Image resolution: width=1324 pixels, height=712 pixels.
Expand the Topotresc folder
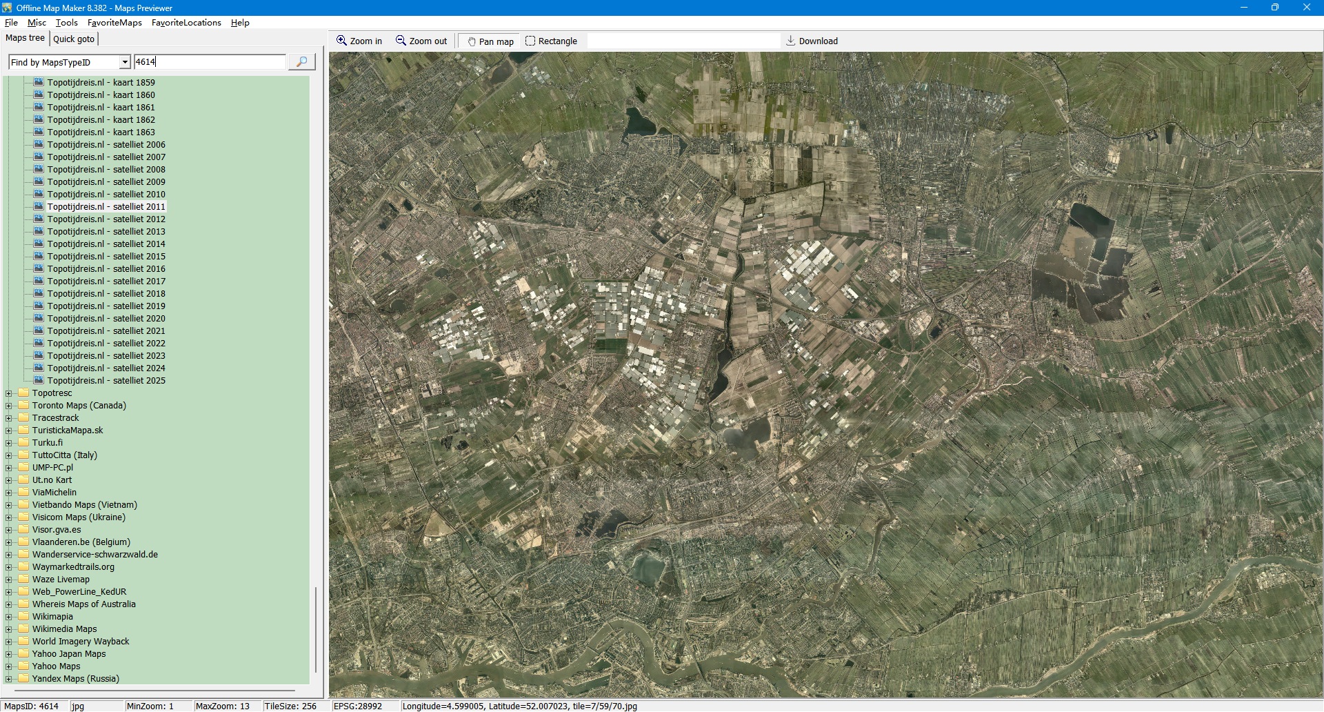coord(9,393)
